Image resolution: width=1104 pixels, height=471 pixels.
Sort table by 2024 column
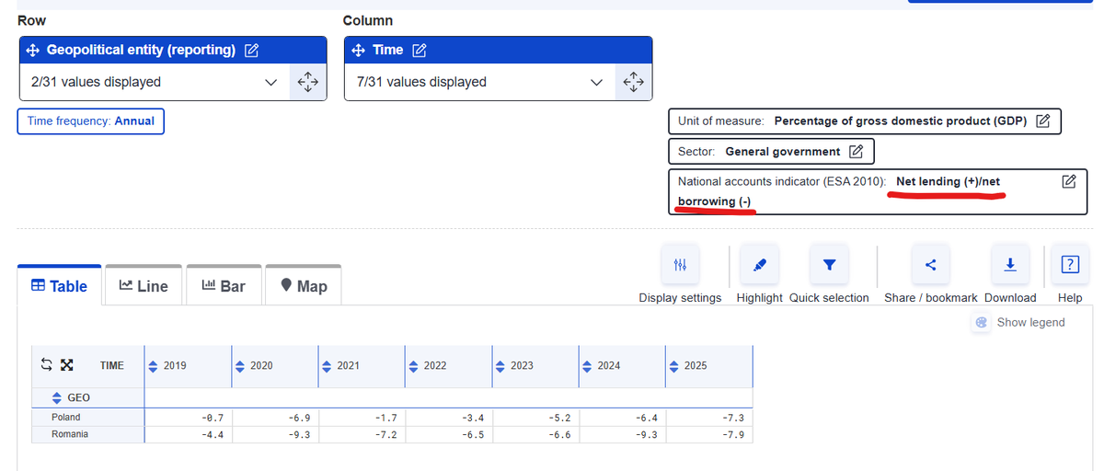pyautogui.click(x=587, y=366)
